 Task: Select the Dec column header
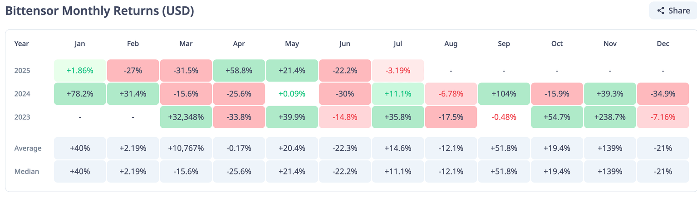(x=663, y=43)
